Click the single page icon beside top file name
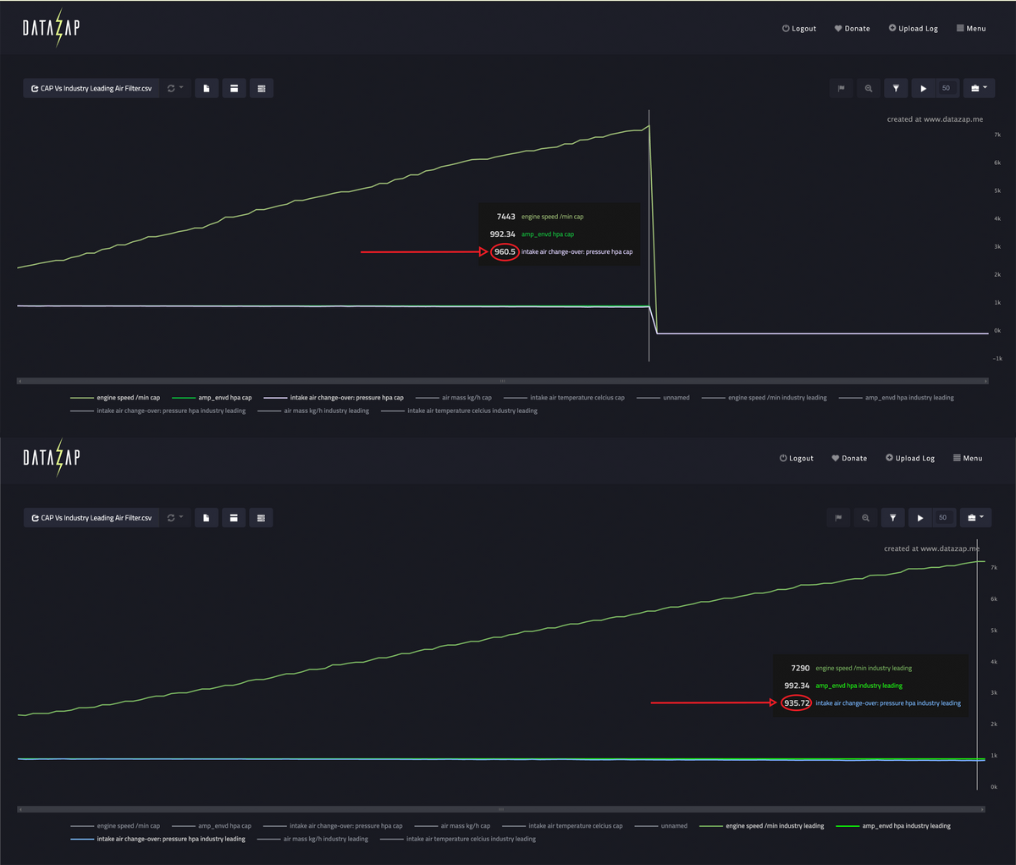 (207, 88)
